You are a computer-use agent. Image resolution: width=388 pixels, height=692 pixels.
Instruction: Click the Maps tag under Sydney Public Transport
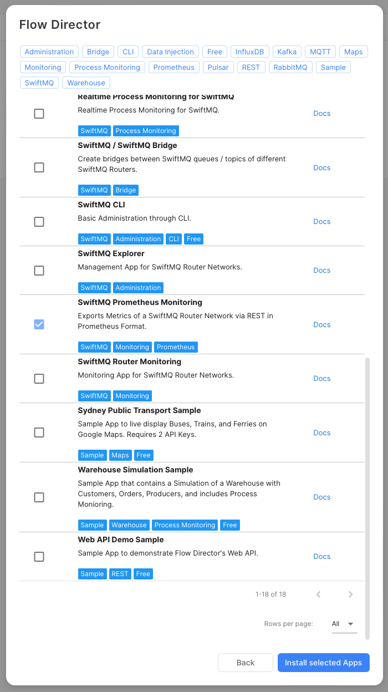pos(120,455)
